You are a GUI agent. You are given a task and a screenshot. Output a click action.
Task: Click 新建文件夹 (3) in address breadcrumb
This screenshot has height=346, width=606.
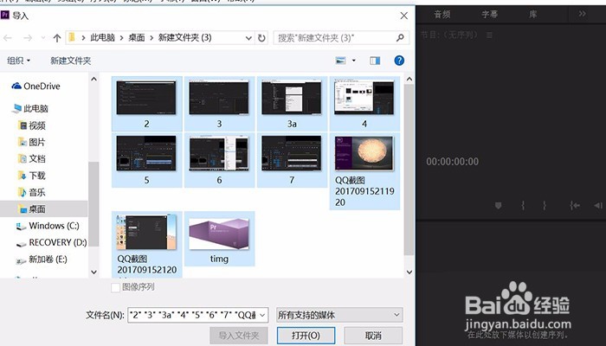pyautogui.click(x=184, y=38)
